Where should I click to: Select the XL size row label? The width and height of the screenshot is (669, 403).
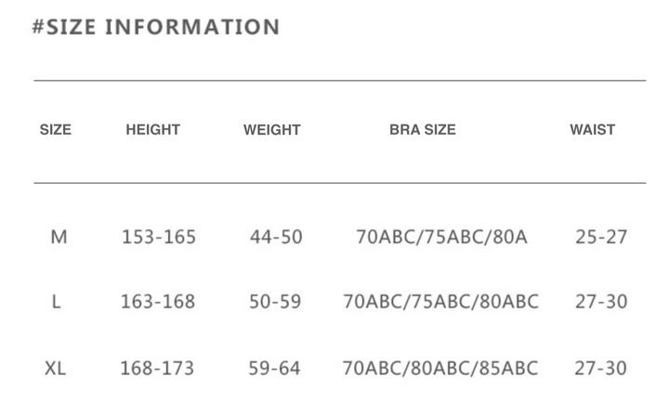[x=56, y=369]
